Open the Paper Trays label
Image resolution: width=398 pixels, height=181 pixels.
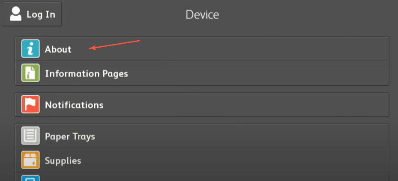tap(70, 137)
